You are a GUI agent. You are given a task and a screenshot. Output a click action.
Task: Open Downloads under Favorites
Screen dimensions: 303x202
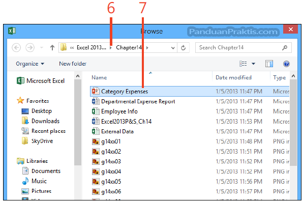[x=40, y=121]
